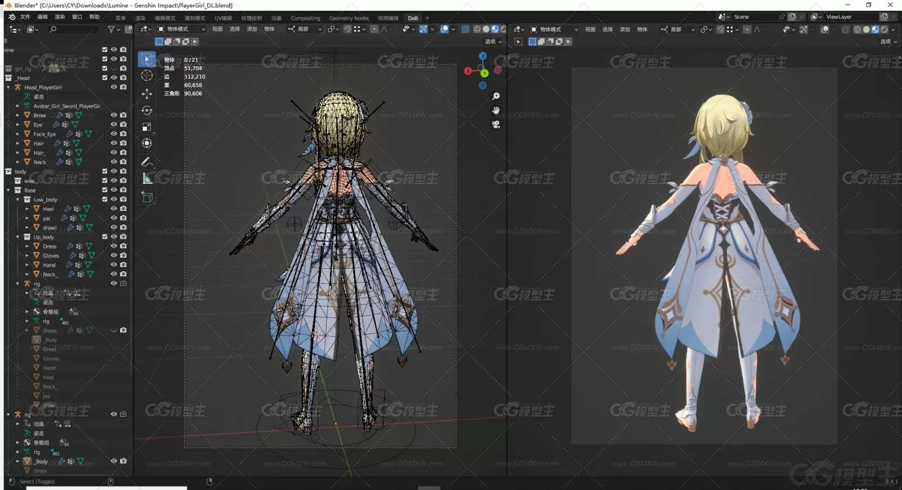Expand the Heel object row
The image size is (902, 490).
pyautogui.click(x=27, y=209)
